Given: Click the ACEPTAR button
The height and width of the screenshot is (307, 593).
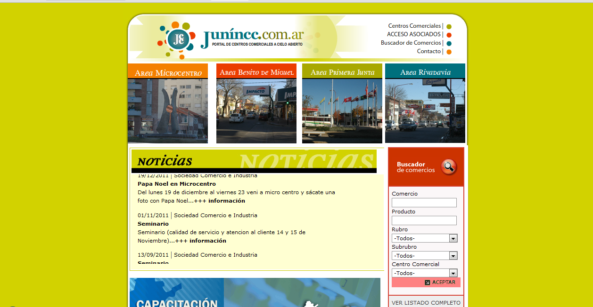Looking at the screenshot, I should coord(426,283).
